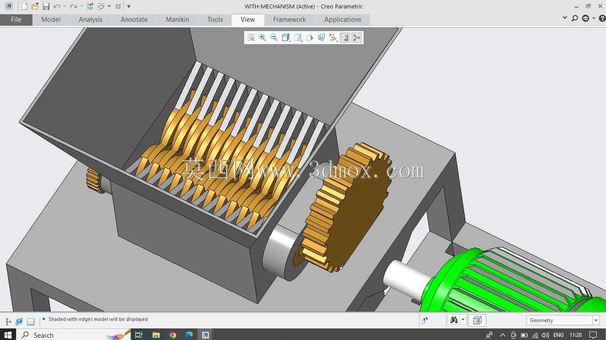Viewport: 606px width, 340px height.
Task: Open File Explorer from the taskbar
Action: 156,335
